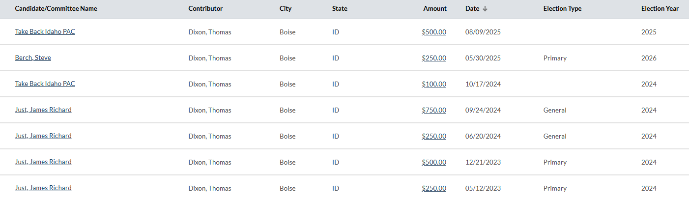Image resolution: width=689 pixels, height=199 pixels.
Task: Open Just, James Richard link dated 12/21/2023
Action: pyautogui.click(x=43, y=162)
